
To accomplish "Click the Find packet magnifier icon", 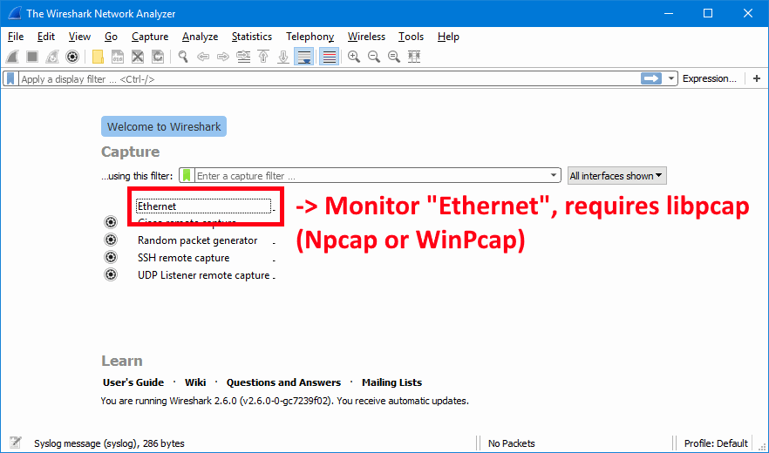I will click(183, 57).
